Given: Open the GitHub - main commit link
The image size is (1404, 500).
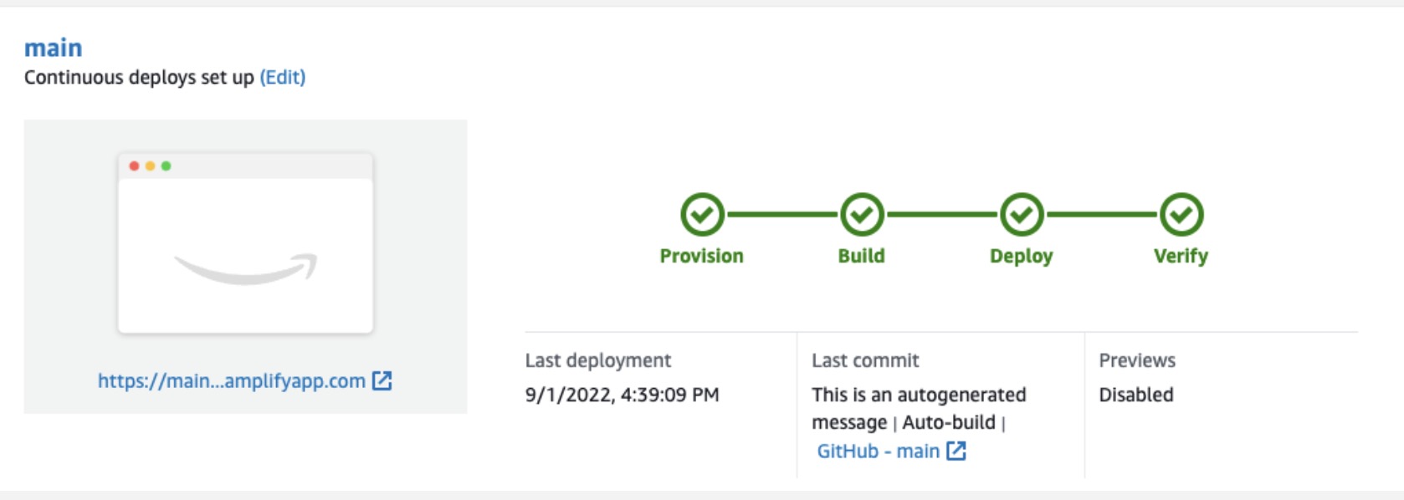Looking at the screenshot, I should pos(878,452).
